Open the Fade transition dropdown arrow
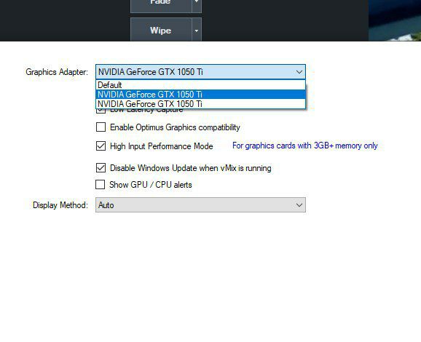The height and width of the screenshot is (342, 421). click(x=197, y=6)
